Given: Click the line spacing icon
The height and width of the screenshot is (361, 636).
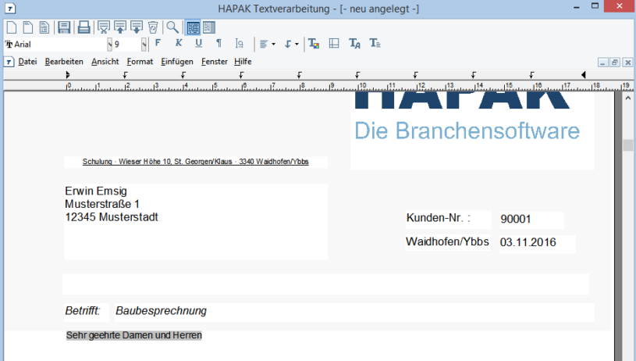Looking at the screenshot, I should [288, 44].
